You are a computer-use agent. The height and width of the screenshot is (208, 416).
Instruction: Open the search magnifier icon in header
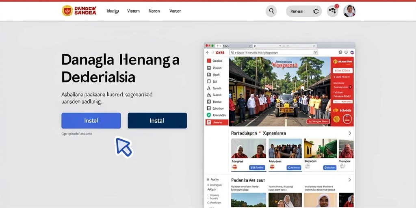pos(271,11)
